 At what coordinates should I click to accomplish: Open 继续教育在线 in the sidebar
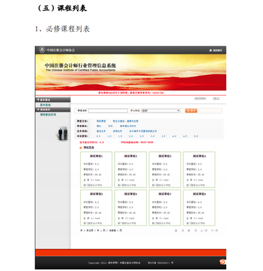[x=48, y=114]
